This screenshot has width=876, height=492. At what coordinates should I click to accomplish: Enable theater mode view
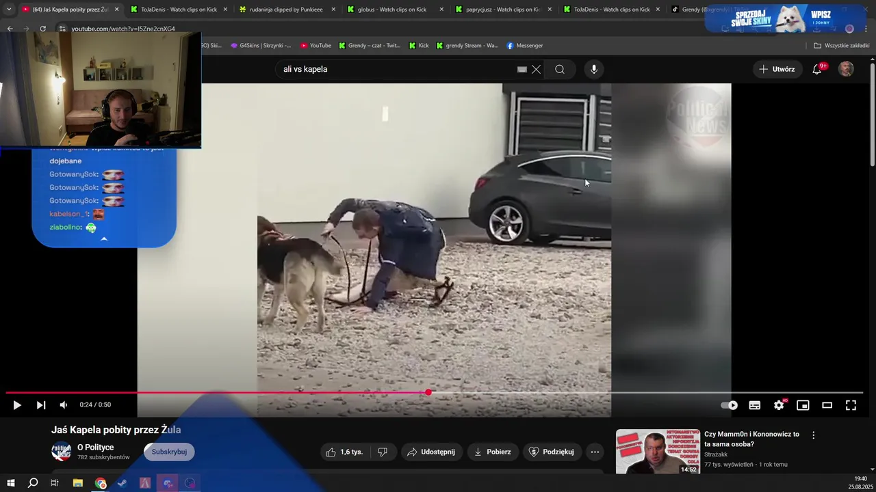point(827,405)
